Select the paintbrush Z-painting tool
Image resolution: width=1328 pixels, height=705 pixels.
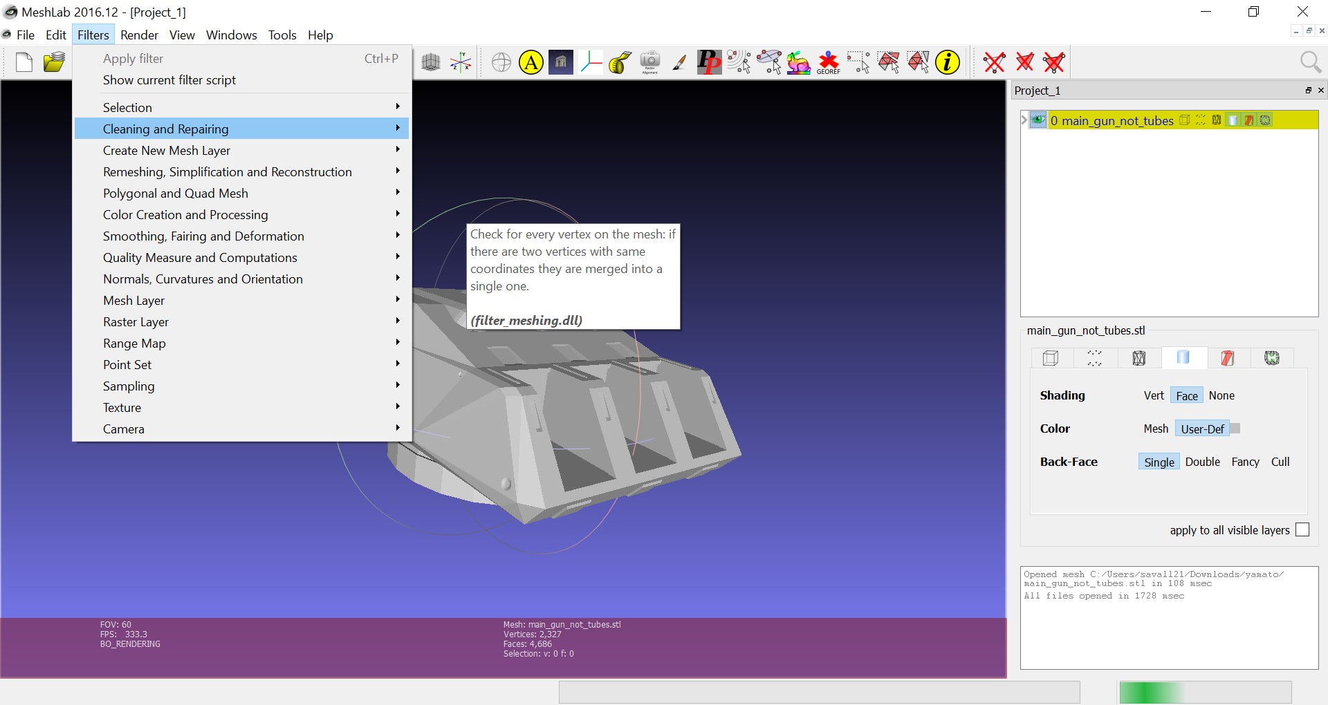pos(680,63)
